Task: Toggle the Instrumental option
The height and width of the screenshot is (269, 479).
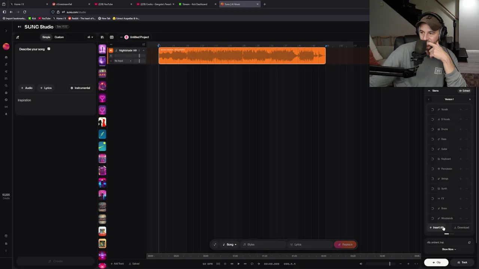Action: point(80,88)
